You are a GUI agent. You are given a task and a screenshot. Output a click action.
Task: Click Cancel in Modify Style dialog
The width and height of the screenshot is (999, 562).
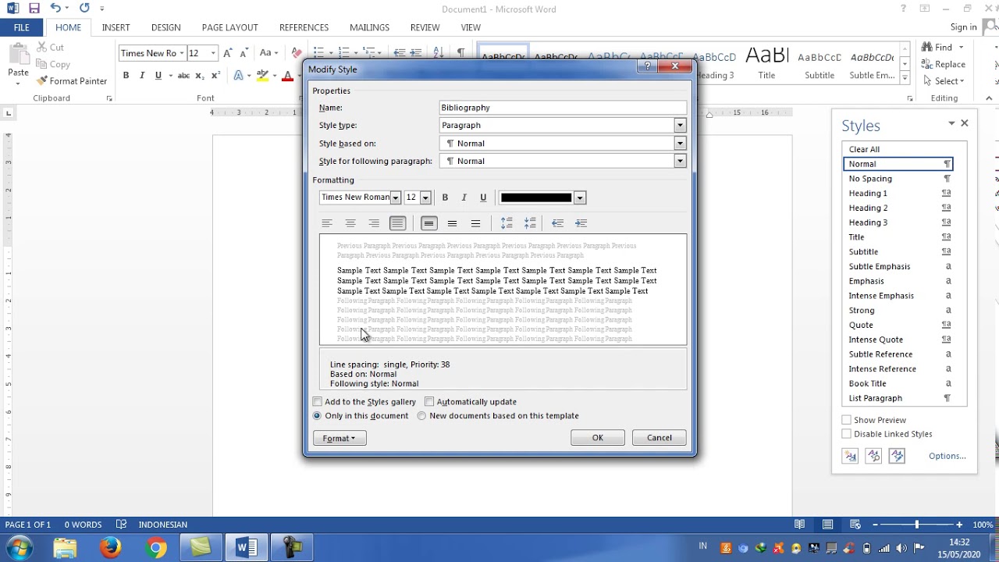(659, 438)
